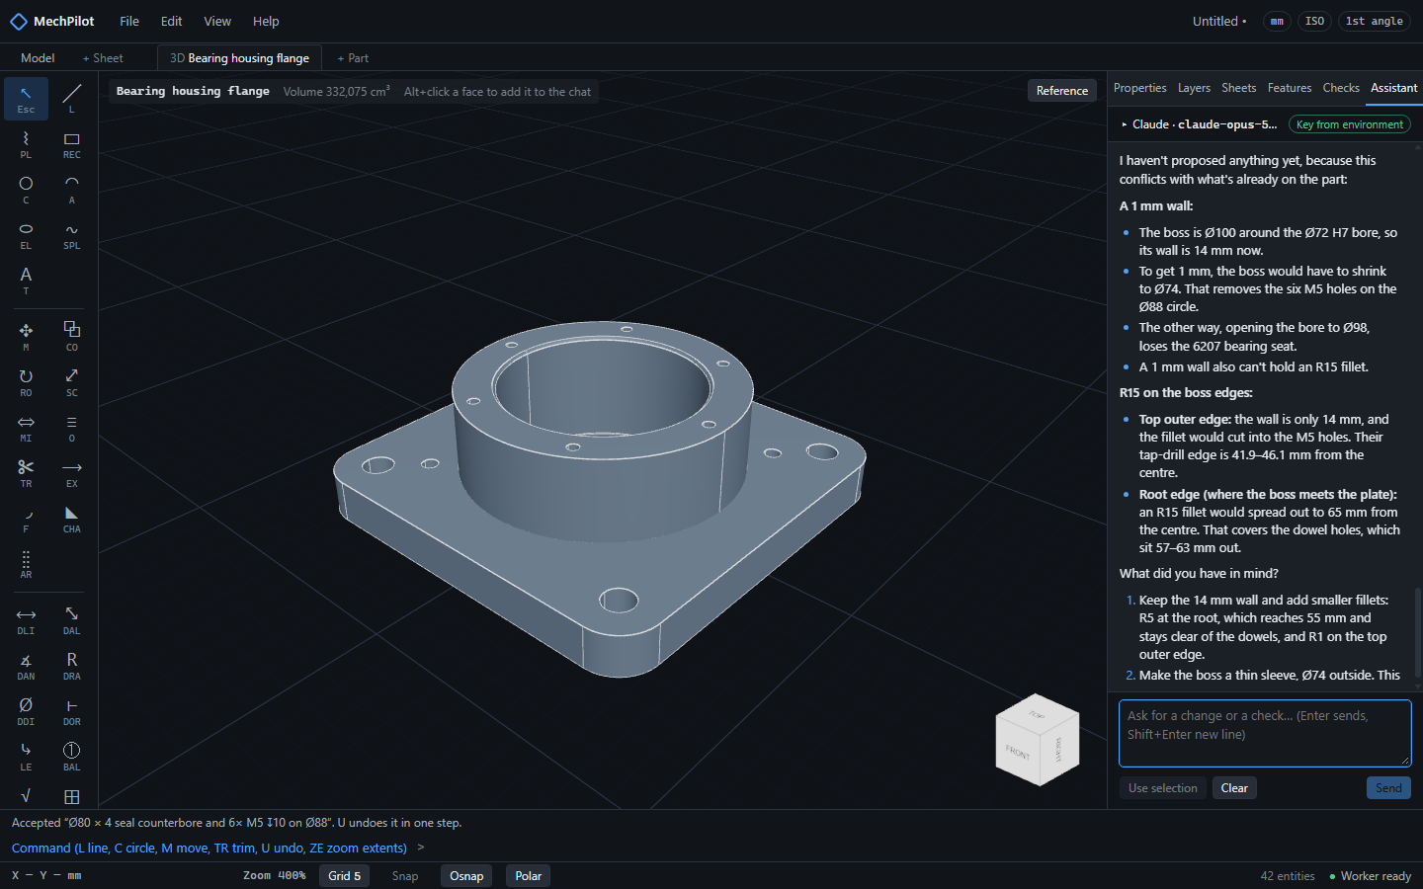
Task: Choose the Rectangle (REC) tool
Action: point(71,143)
